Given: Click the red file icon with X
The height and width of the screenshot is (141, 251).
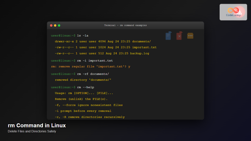Looking at the screenshot, I should point(179,36).
